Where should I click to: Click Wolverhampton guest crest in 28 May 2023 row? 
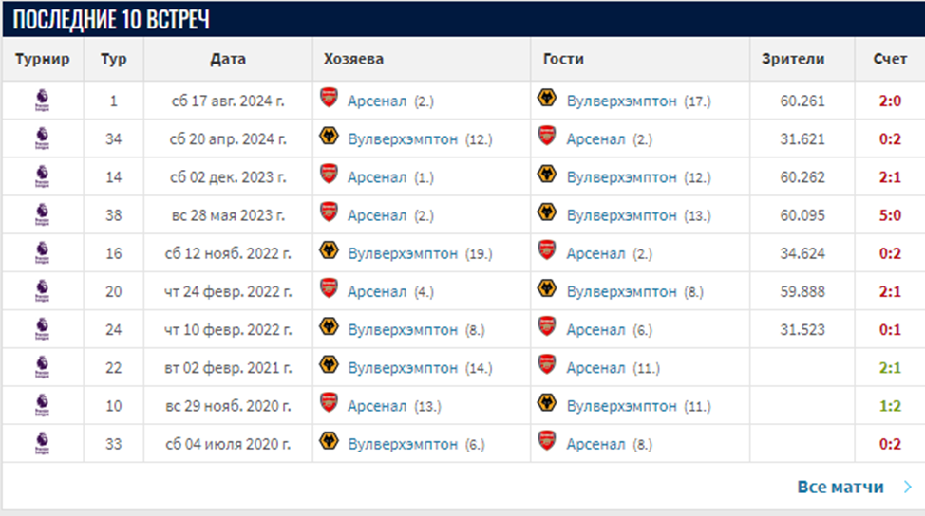(547, 213)
